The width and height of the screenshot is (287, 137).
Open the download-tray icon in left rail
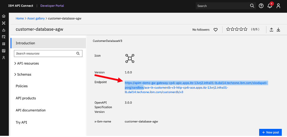pyautogui.click(x=4, y=30)
